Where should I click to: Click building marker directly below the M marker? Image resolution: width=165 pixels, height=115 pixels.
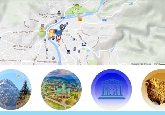[57, 40]
